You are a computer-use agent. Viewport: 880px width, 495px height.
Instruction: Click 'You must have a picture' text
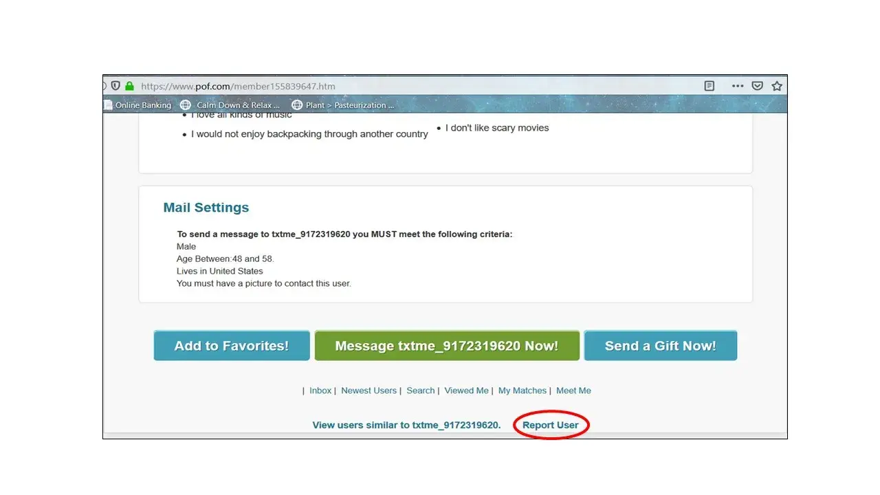tap(264, 283)
